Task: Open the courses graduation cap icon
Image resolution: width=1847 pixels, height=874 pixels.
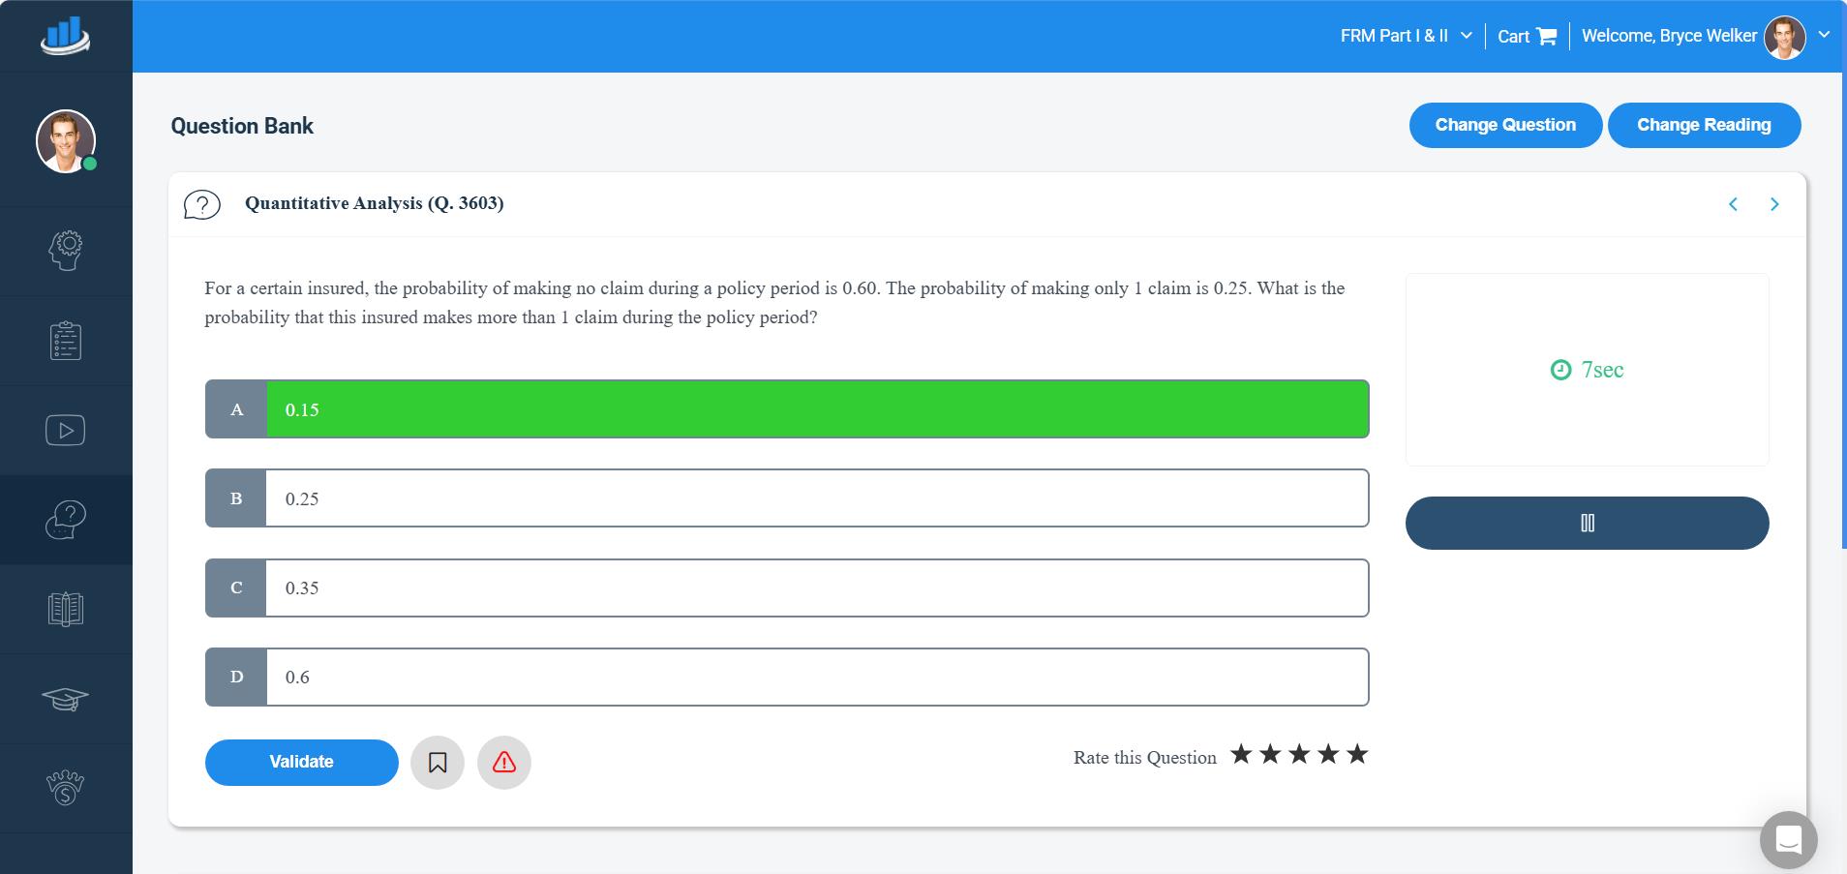Action: [x=65, y=699]
